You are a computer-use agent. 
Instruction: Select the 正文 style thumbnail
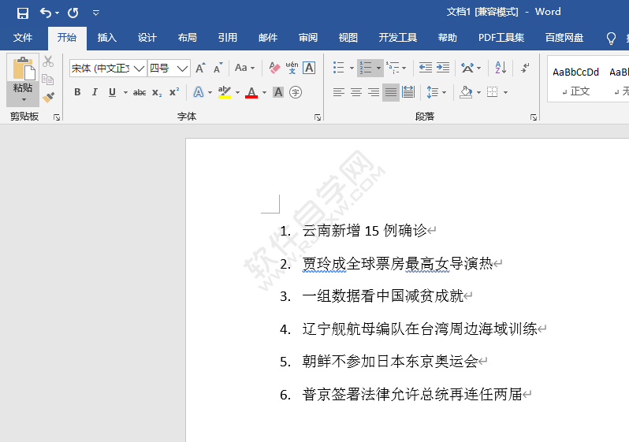pyautogui.click(x=575, y=80)
